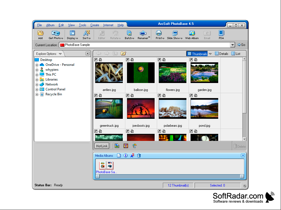Close the Explore Options panel
281x210 pixels.
(x=87, y=54)
